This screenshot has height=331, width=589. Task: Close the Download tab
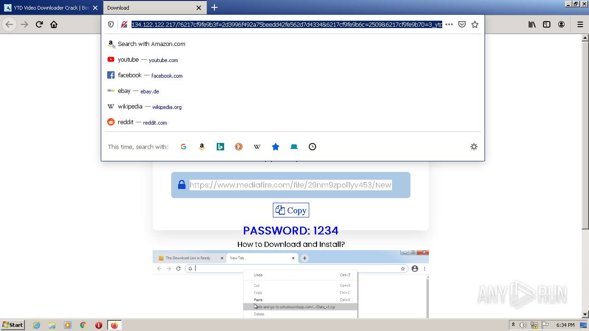click(x=199, y=8)
